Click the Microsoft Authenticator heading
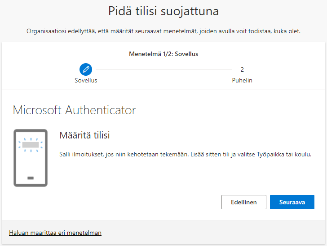 click(74, 110)
